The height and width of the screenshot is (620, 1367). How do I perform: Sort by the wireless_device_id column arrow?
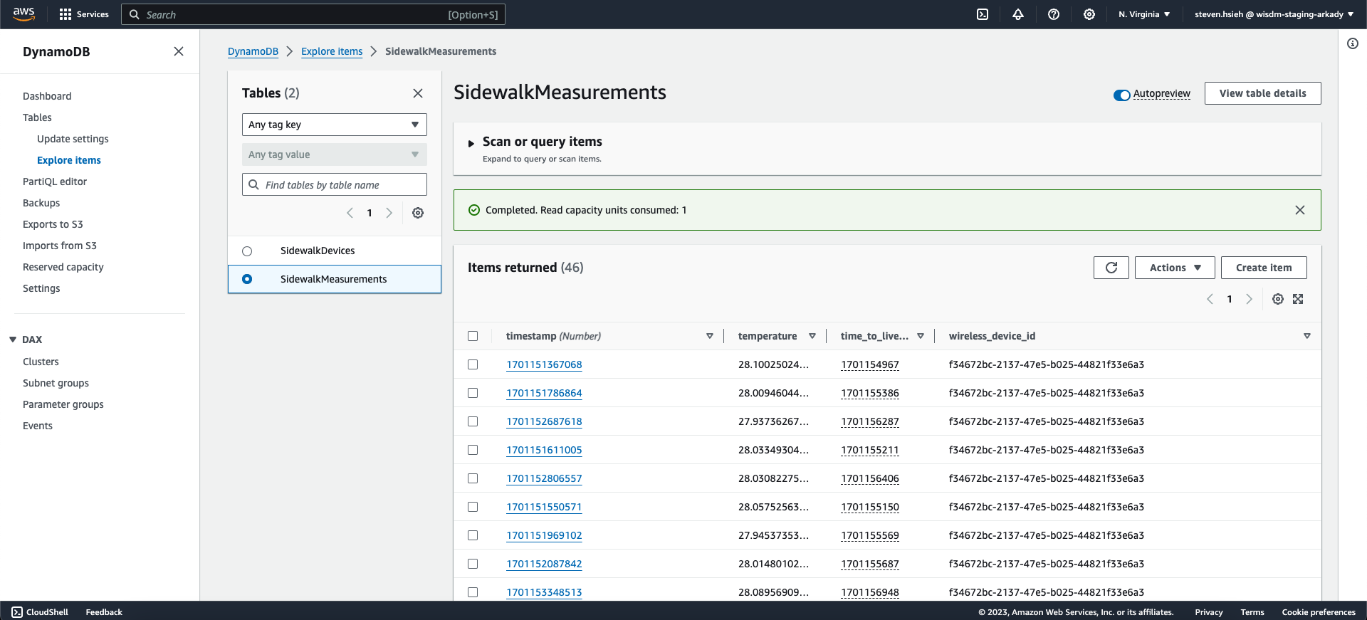pos(1307,336)
